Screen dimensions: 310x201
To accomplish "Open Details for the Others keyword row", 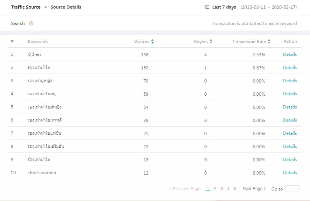I will click(290, 54).
